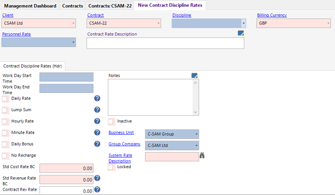
Task: Show help for Daily Rate
Action: (97, 98)
